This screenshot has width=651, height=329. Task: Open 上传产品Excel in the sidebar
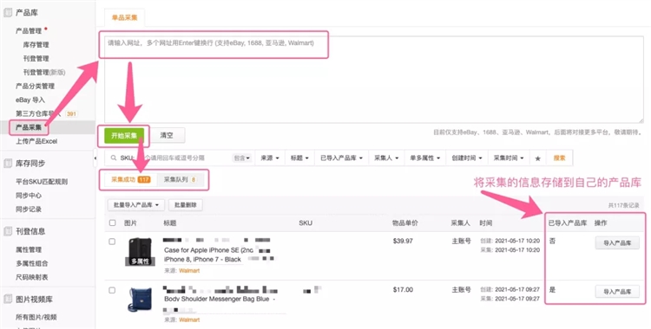click(36, 141)
